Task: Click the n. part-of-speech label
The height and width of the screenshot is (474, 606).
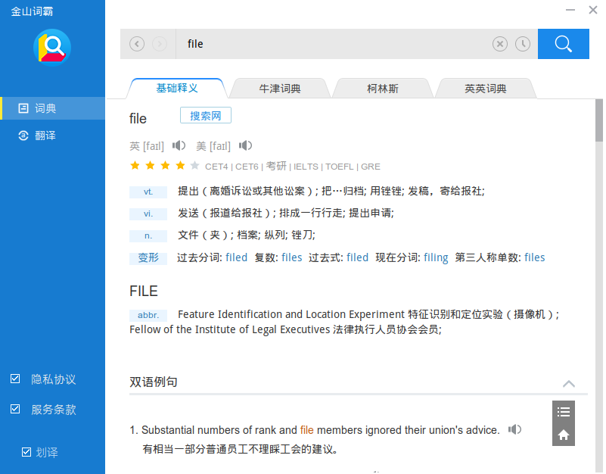Action: pyautogui.click(x=148, y=235)
